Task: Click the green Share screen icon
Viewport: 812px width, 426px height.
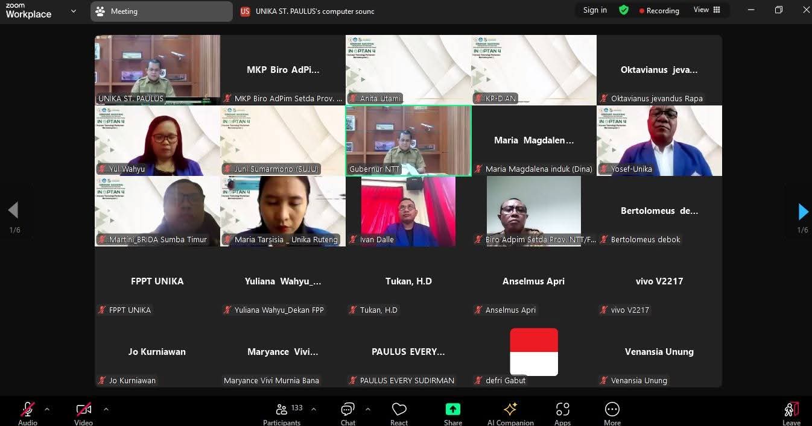Action: [x=452, y=410]
